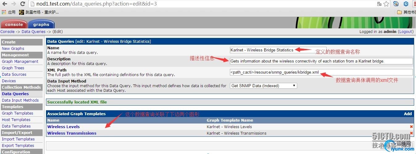This screenshot has height=154, width=416.
Task: Open Data Sources in sidebar
Action: click(x=14, y=74)
